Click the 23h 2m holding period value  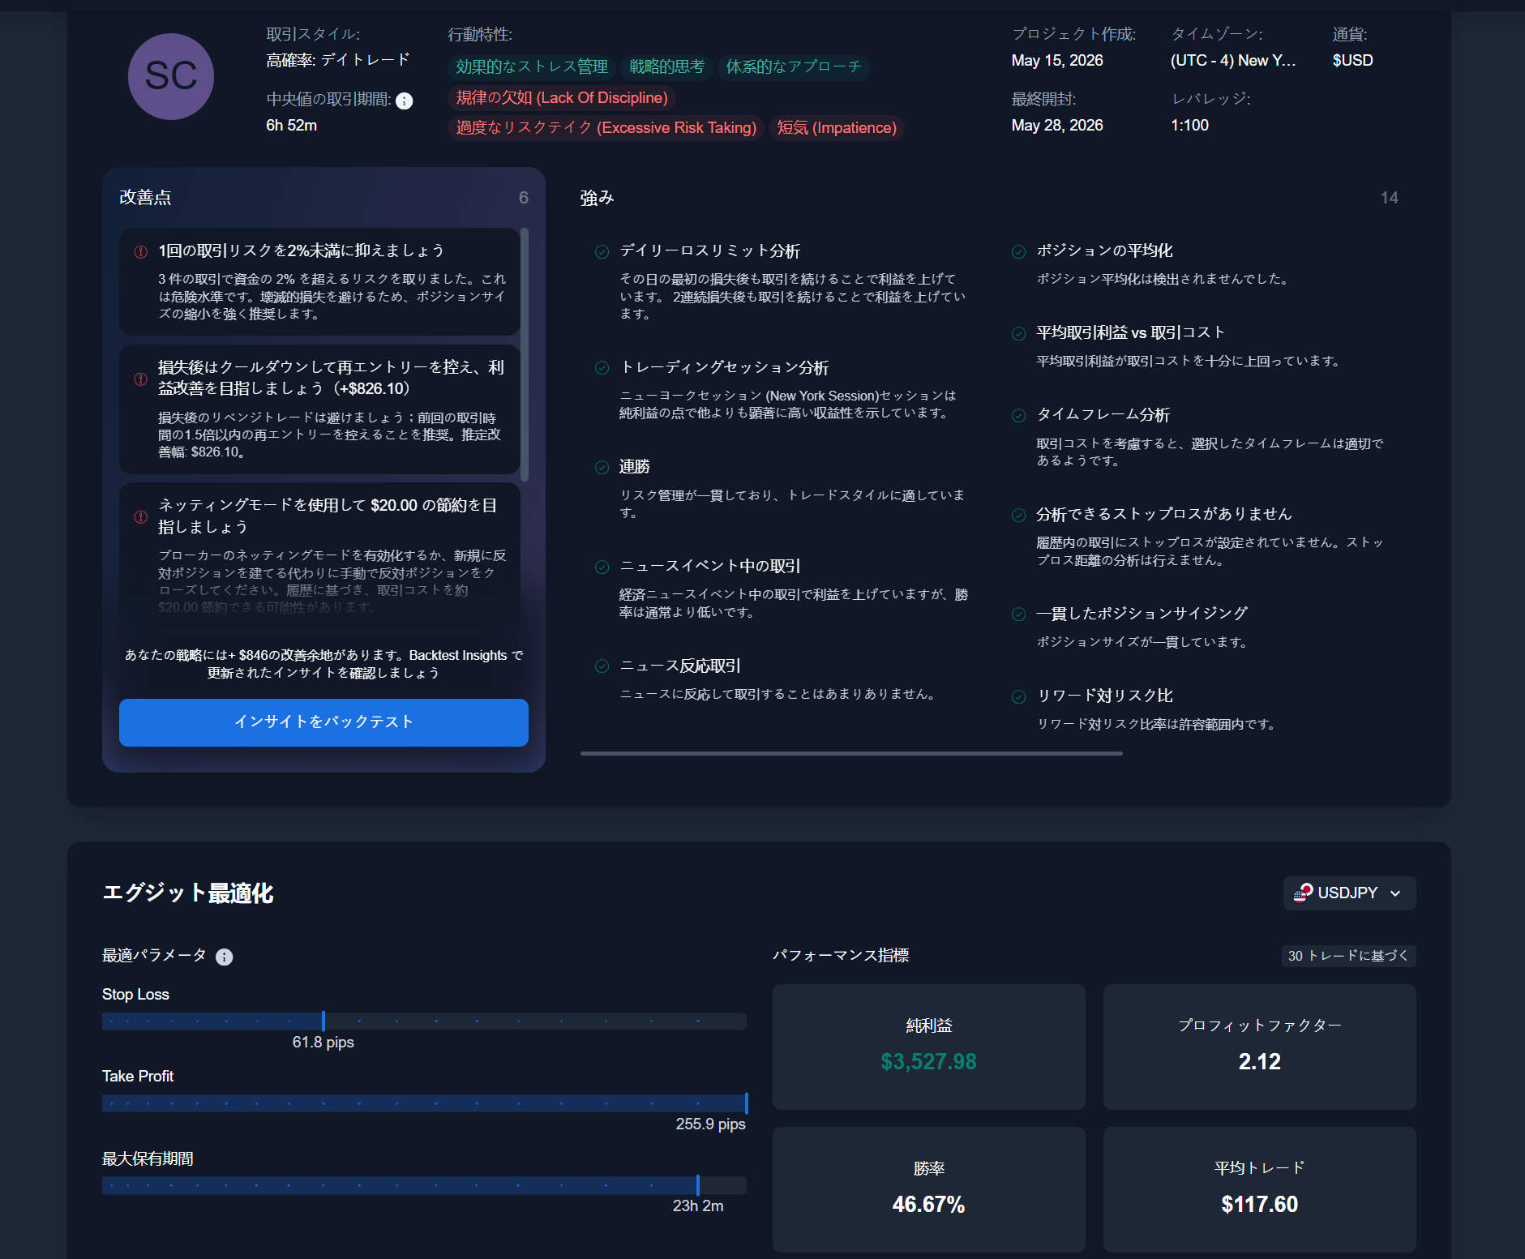(x=698, y=1206)
